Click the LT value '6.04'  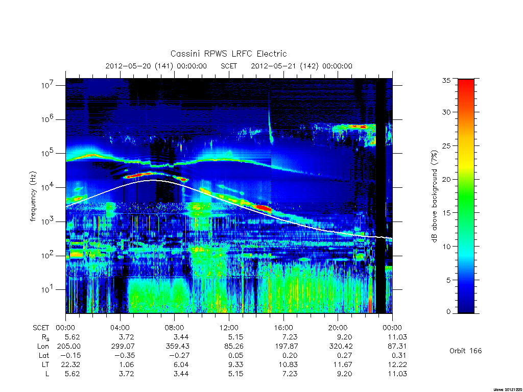[181, 364]
